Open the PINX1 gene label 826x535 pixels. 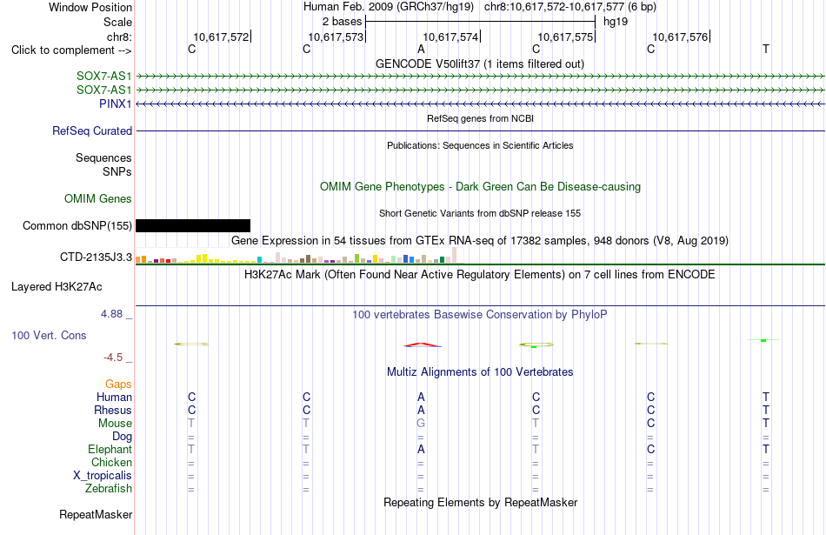point(115,104)
